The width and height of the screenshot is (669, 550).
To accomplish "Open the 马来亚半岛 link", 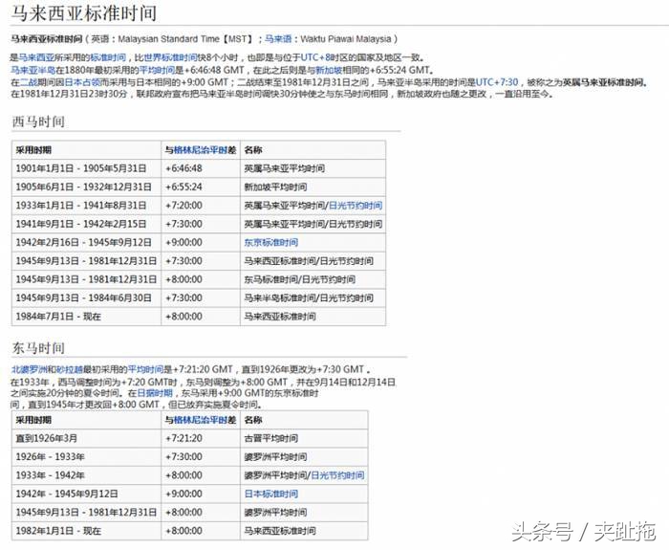I will click(x=32, y=70).
